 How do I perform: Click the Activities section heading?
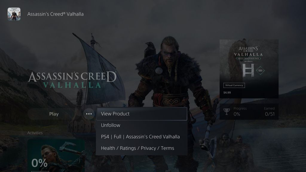35,133
